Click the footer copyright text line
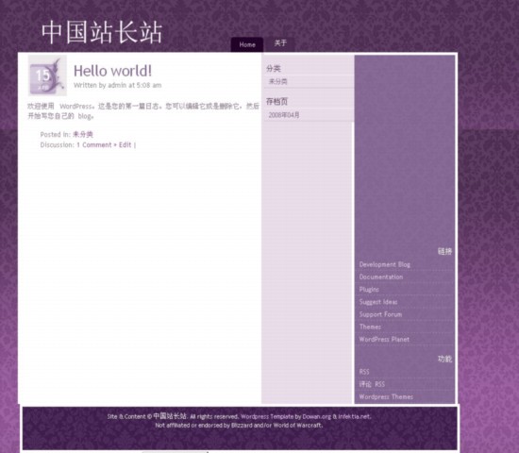The image size is (519, 453). pyautogui.click(x=239, y=416)
